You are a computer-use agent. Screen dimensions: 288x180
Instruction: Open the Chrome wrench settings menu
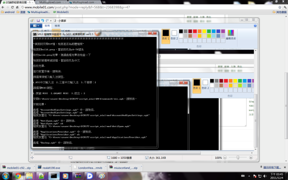coord(285,7)
